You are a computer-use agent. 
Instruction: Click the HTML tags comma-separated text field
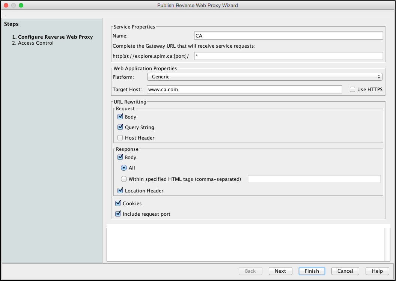click(x=314, y=179)
